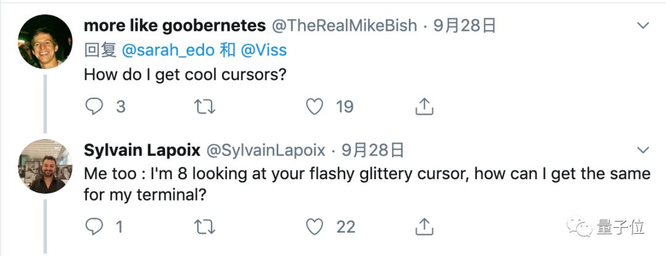
Task: Open the Sylvain Lapoix display name
Action: [141, 150]
